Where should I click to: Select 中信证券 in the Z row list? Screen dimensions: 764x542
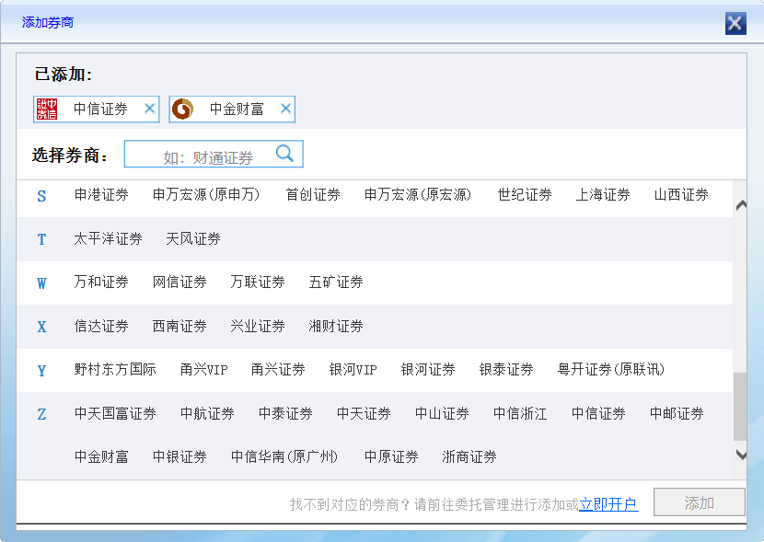pos(598,413)
